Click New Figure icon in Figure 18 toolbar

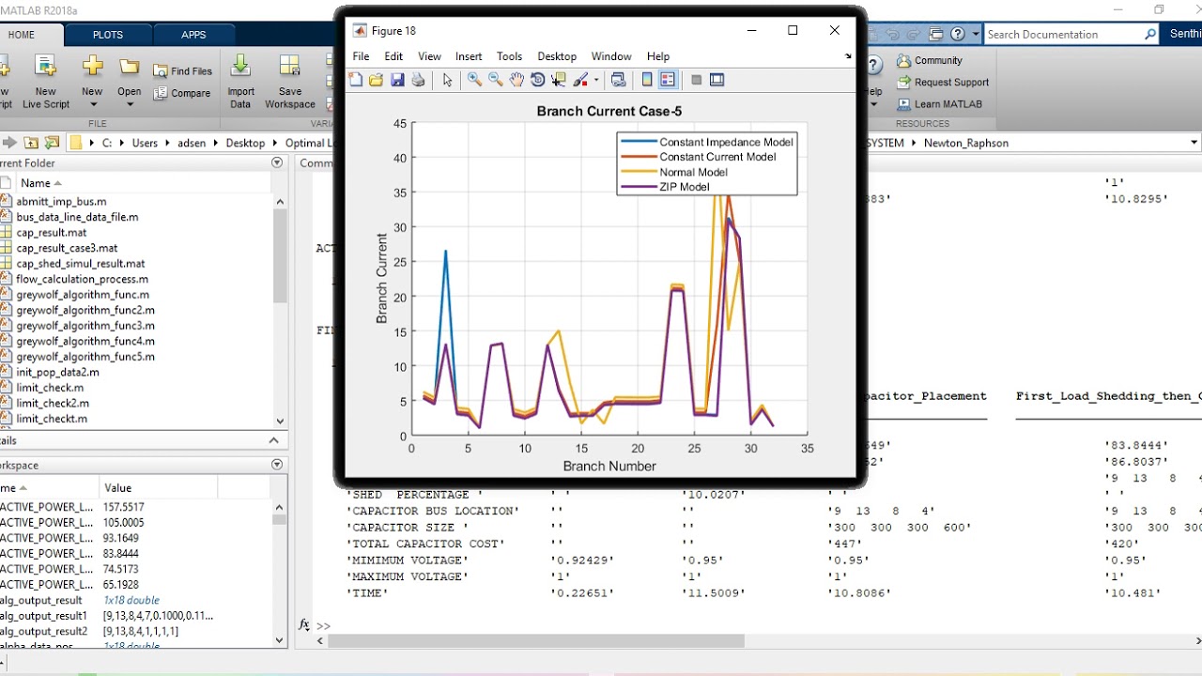point(356,80)
